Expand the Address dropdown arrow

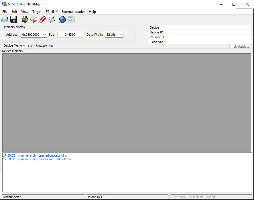[x=45, y=35]
